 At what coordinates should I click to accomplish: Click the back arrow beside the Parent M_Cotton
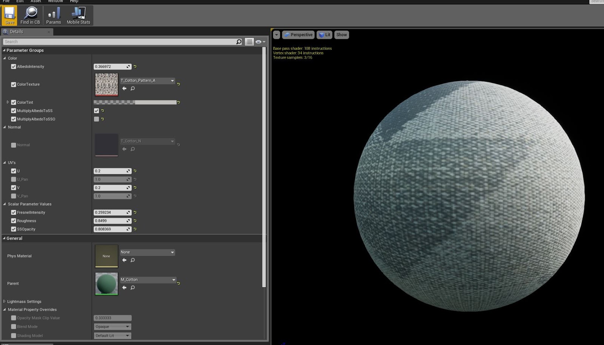tap(124, 287)
